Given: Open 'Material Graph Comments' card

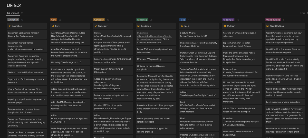Looking at the screenshot, I should click(x=199, y=57).
